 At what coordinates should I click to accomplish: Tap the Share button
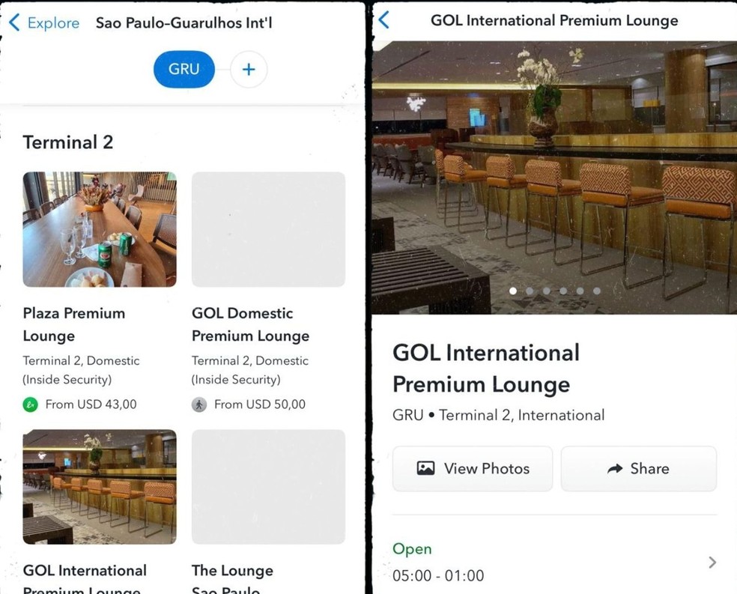(638, 468)
